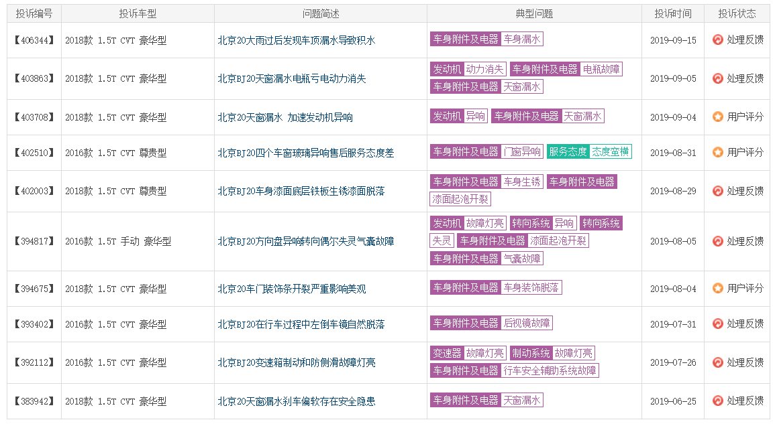775x424 pixels.
Task: Open the 北京BJ20变速箱制动和防侧滑故障灯亮 complaint
Action: coord(296,362)
